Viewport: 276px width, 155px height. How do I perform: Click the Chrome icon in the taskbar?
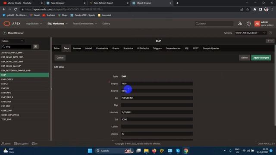186,151
